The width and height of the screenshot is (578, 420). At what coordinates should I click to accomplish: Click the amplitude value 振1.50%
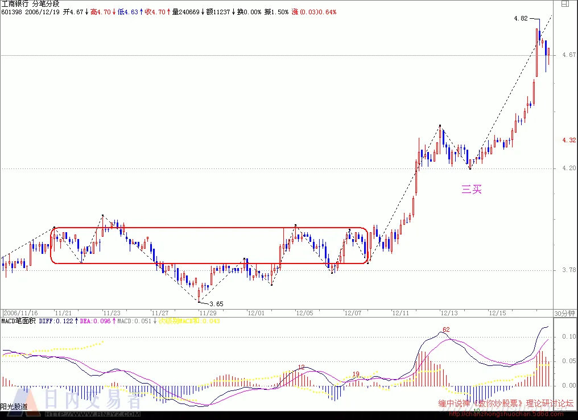(276, 12)
